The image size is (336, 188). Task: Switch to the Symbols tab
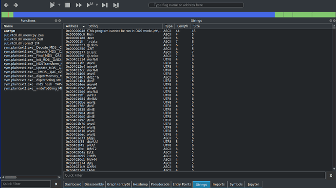point(236,184)
